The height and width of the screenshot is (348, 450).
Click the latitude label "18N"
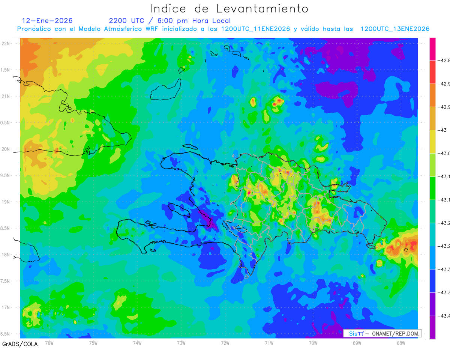coord(5,255)
